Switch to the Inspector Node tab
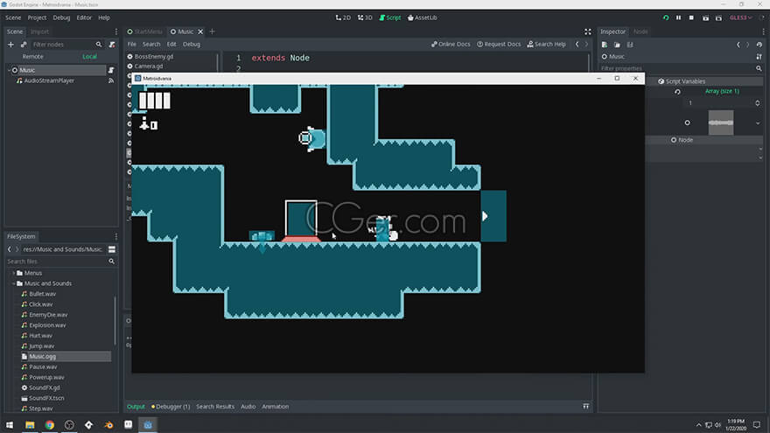 (640, 31)
